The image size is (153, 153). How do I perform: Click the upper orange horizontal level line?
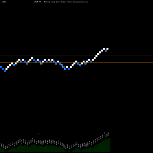pyautogui.click(x=76, y=55)
